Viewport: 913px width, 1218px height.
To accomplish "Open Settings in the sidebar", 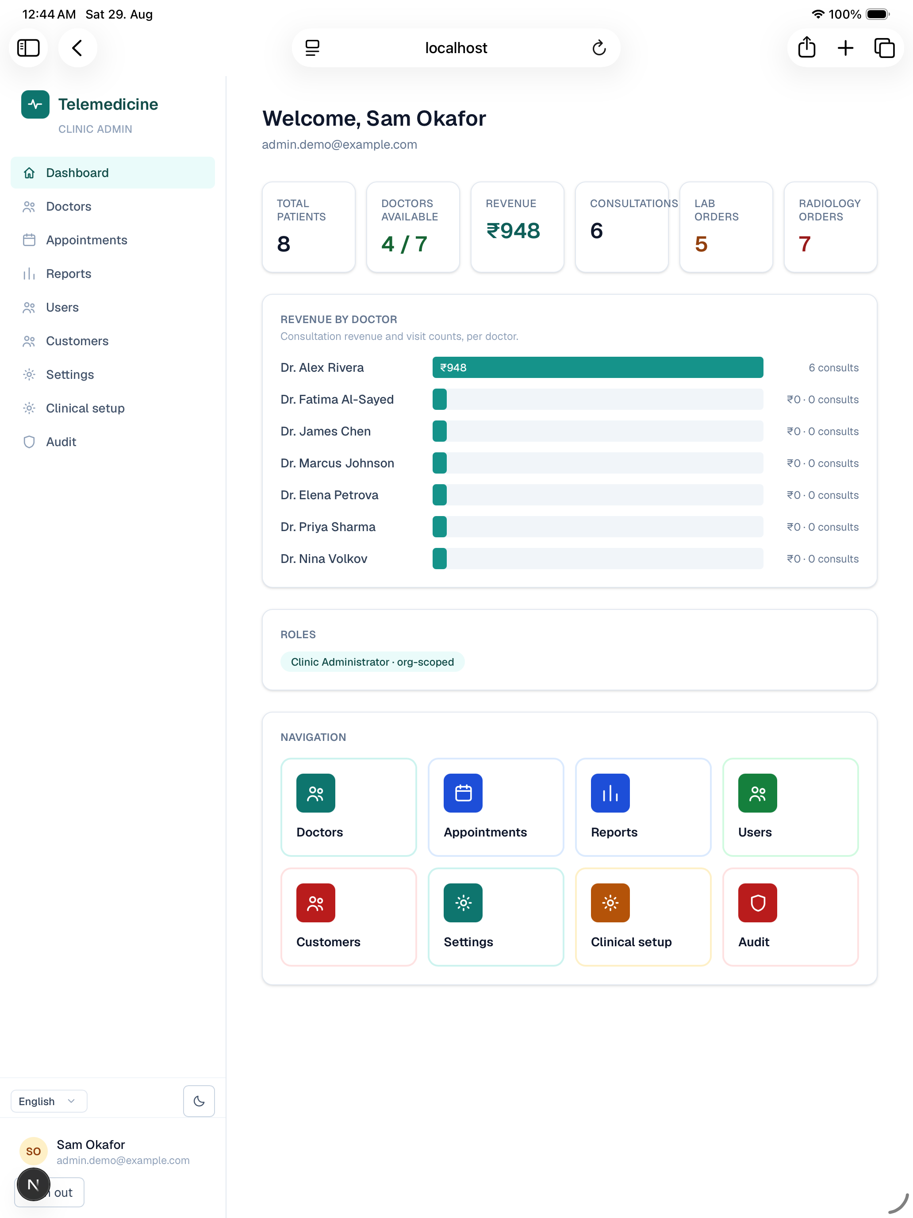I will coord(112,374).
